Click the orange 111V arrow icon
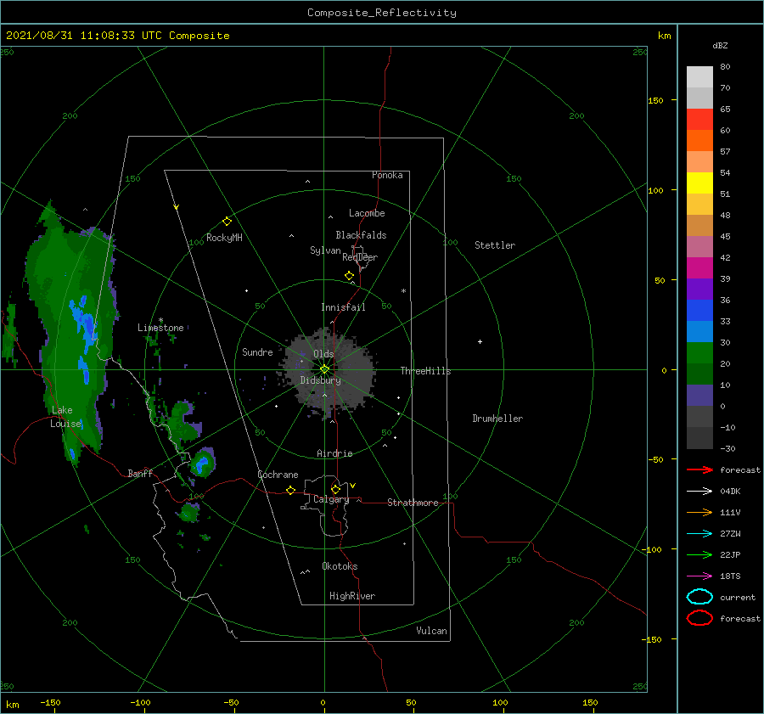The height and width of the screenshot is (714, 764). tap(699, 512)
